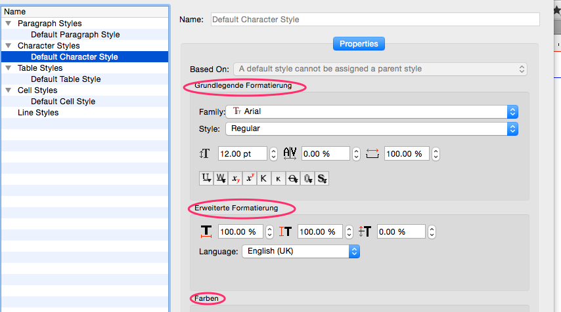Select Default Table Style in the list

66,79
